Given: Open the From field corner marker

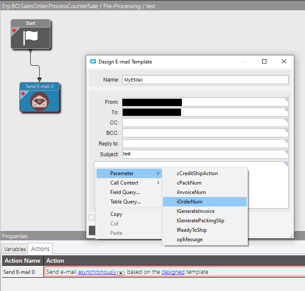Looking at the screenshot, I should (x=286, y=100).
